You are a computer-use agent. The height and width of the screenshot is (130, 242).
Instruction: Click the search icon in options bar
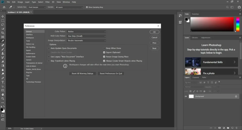coord(228,7)
